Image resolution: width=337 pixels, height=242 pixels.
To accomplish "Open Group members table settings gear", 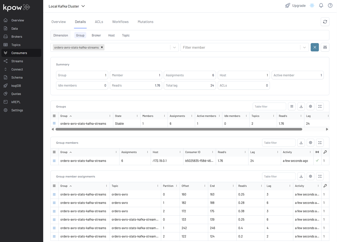I will (x=310, y=143).
